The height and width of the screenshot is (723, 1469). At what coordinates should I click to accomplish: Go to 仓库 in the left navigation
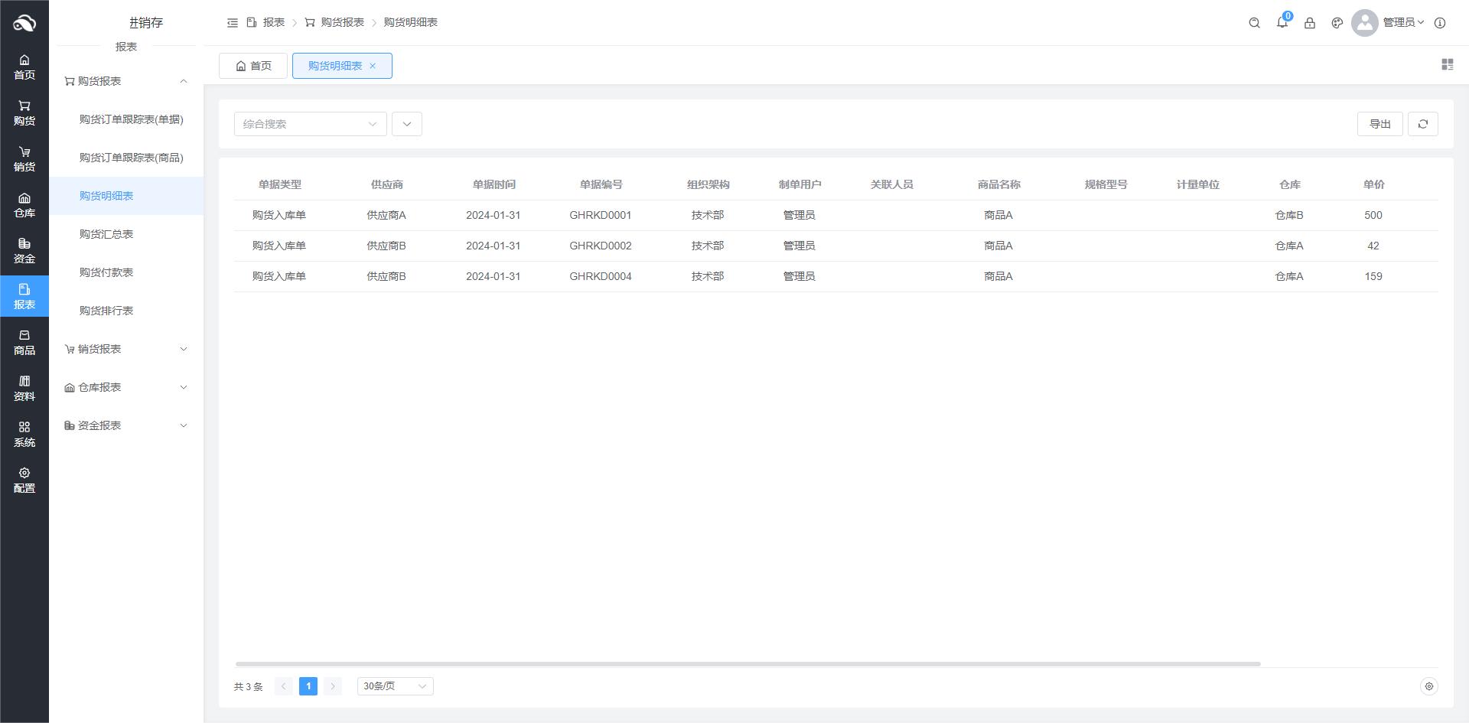[x=24, y=205]
